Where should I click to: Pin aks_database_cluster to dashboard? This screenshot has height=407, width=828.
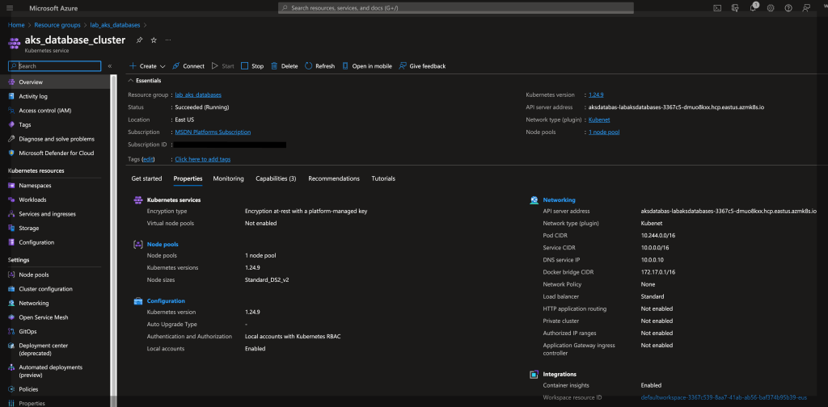140,40
